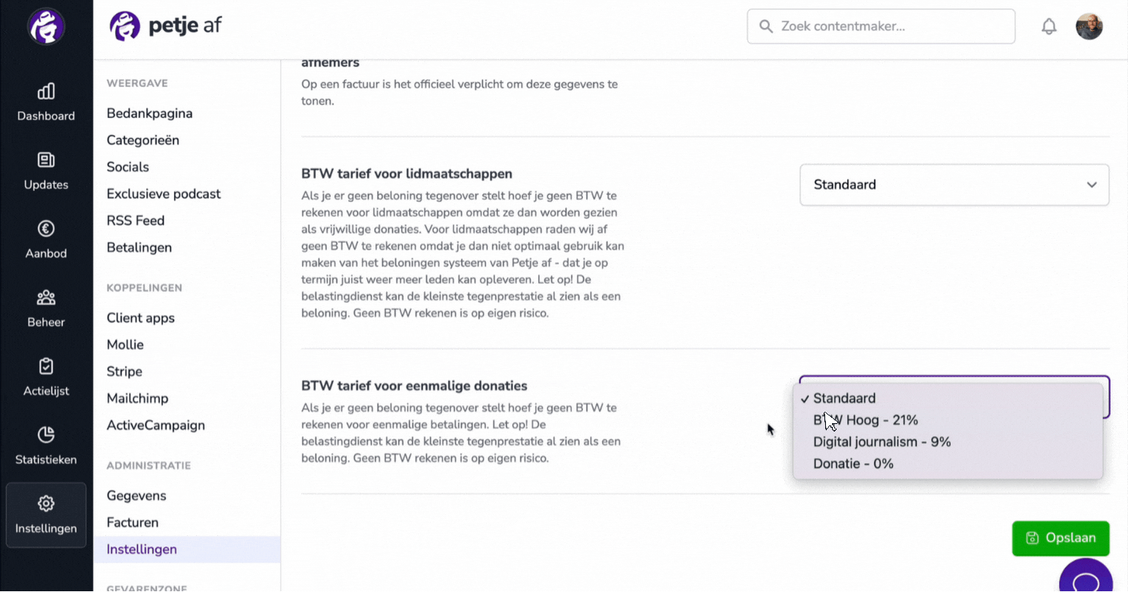Open the chat bubble widget
Screen dimensions: 1128x592
1086,577
